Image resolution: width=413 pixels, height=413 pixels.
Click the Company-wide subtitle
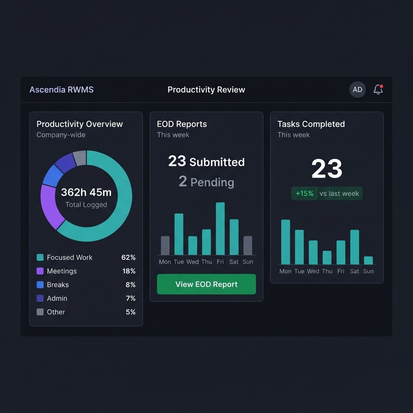point(61,135)
